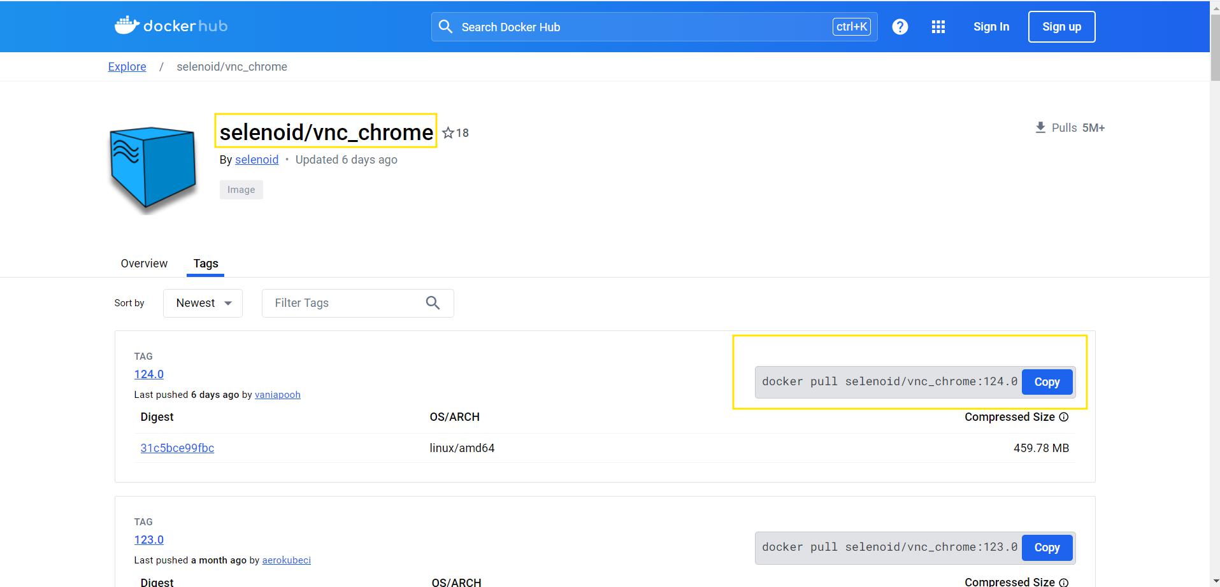Click the Filter Tags magnifier icon

pyautogui.click(x=433, y=303)
